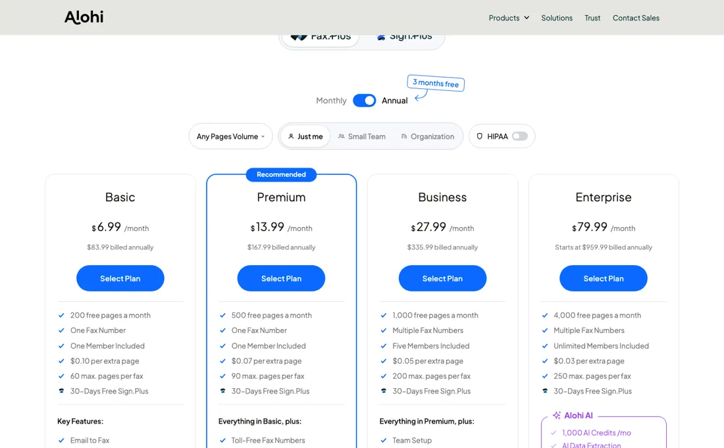Screen dimensions: 724x448
Task: Select Plan for Premium
Action: [281, 278]
